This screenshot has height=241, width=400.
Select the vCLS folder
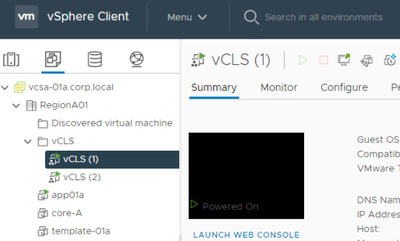tap(63, 141)
